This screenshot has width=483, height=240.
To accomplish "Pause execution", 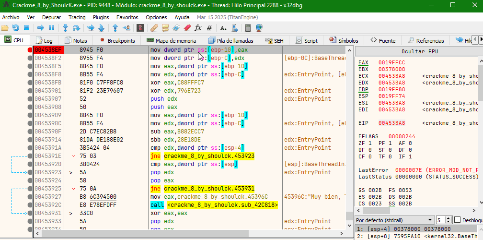I will pyautogui.click(x=51, y=28).
